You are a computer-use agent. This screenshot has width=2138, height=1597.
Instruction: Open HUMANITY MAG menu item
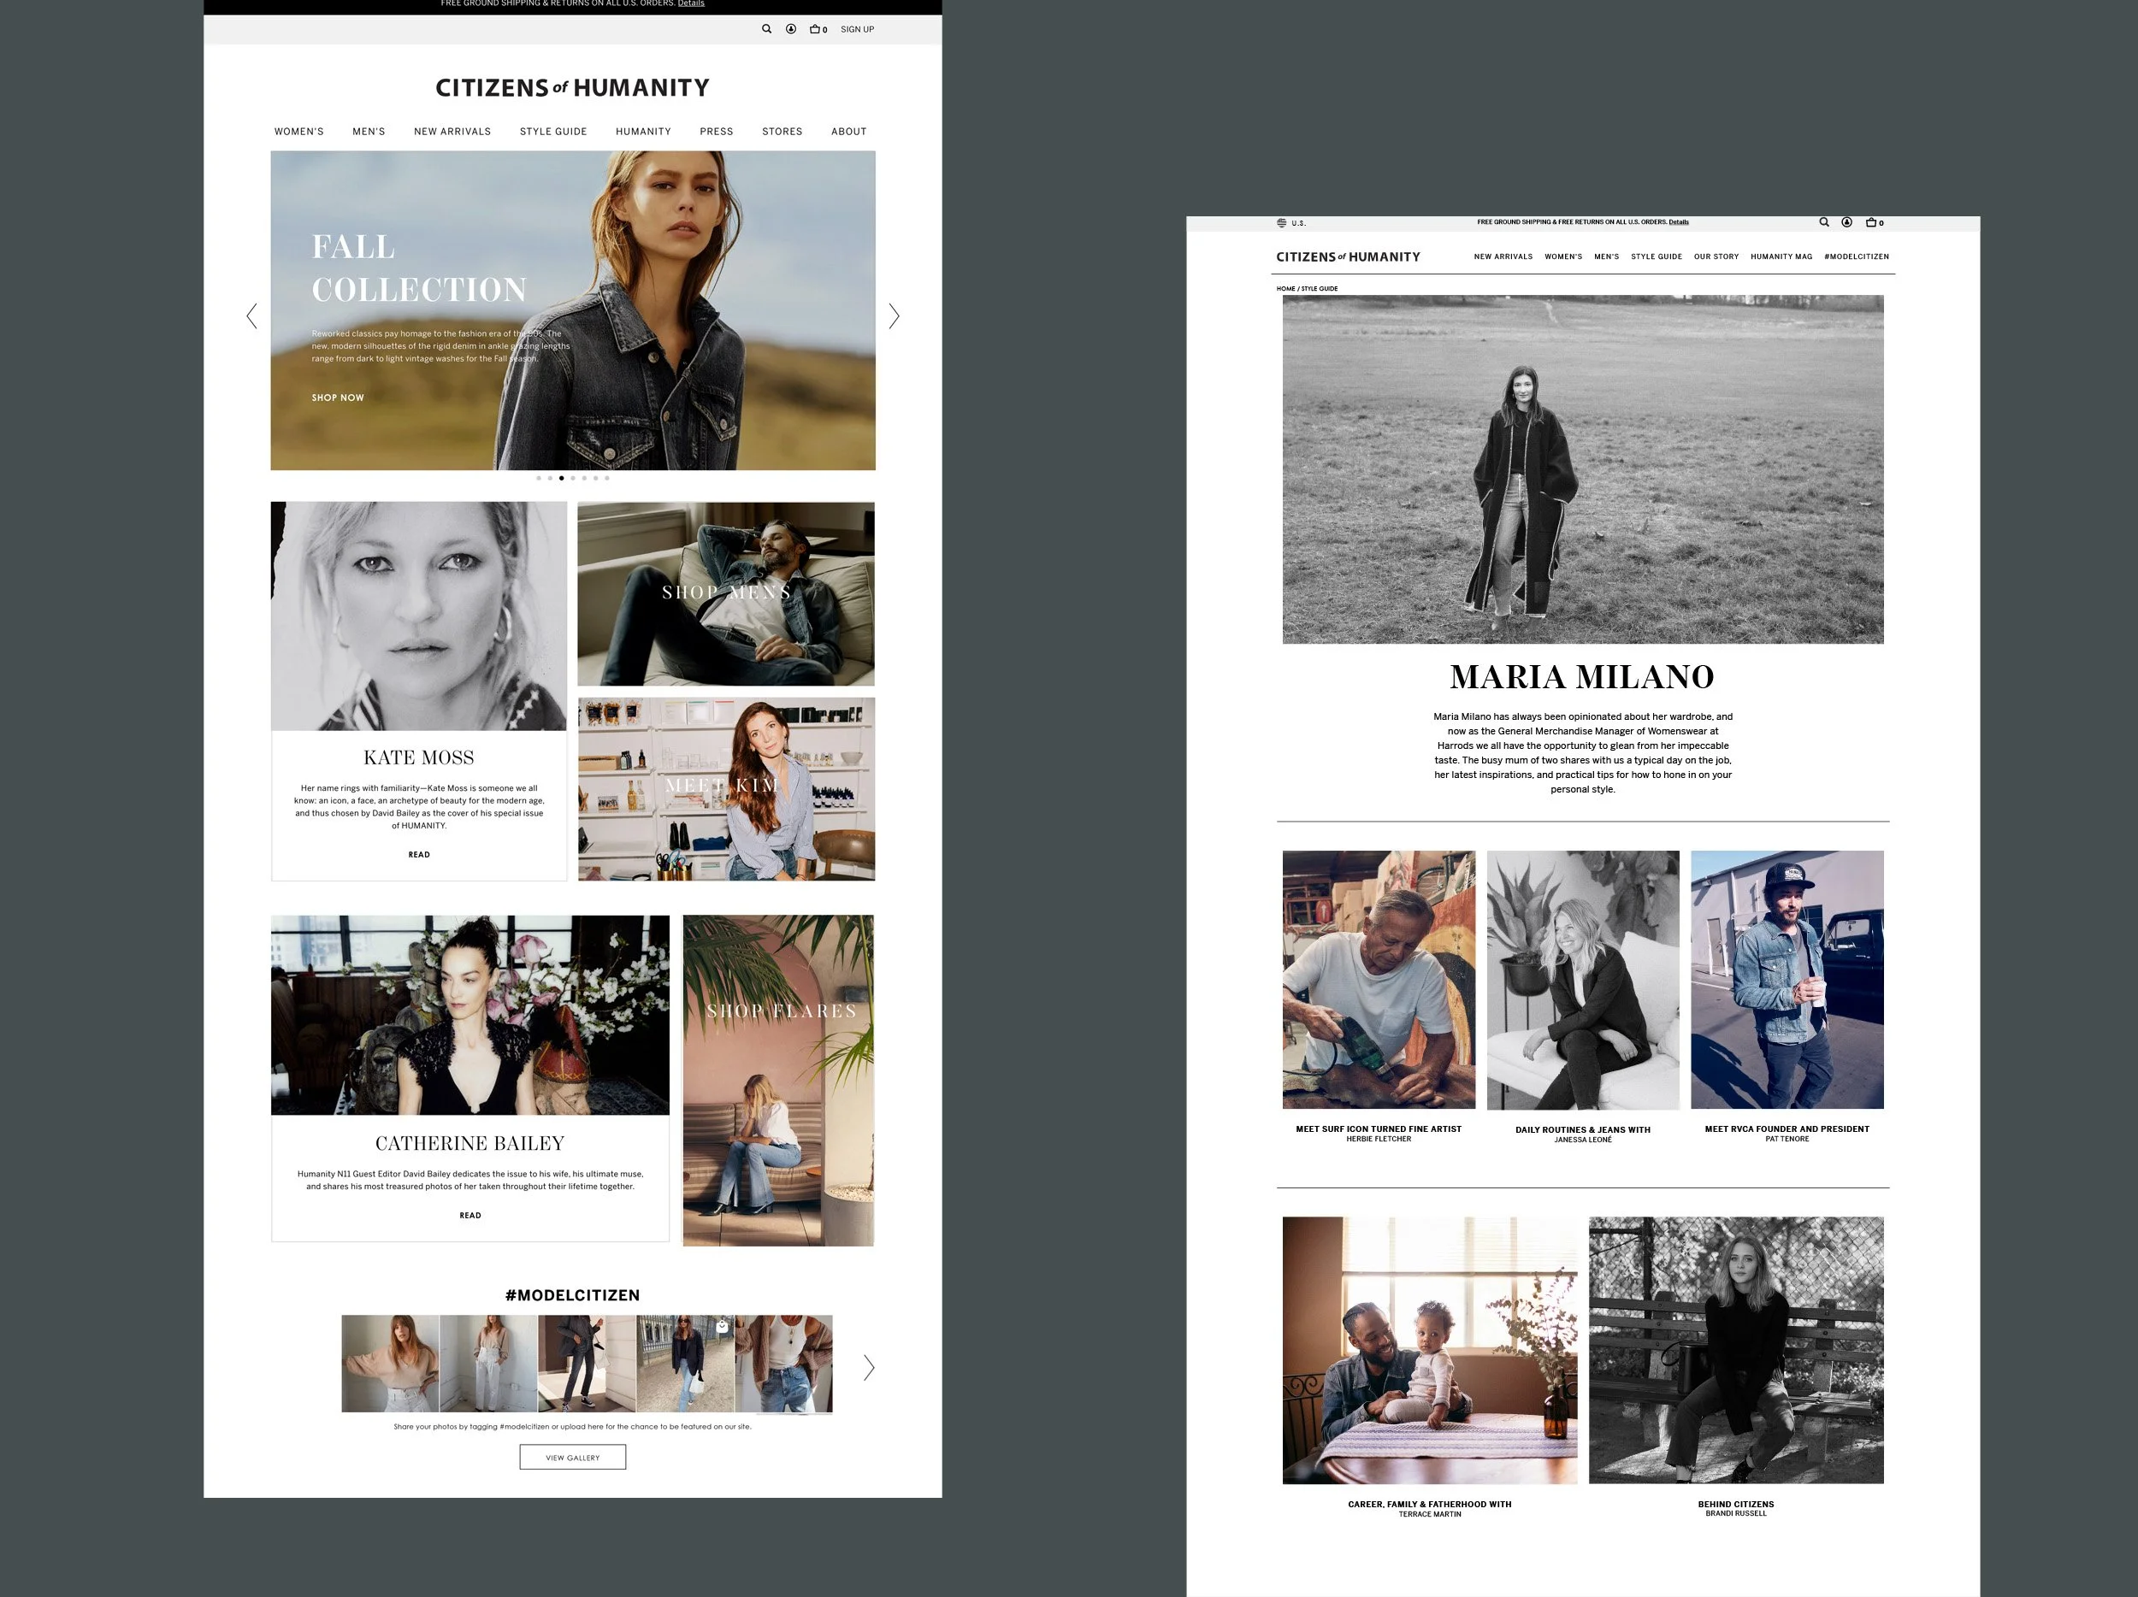point(1781,257)
